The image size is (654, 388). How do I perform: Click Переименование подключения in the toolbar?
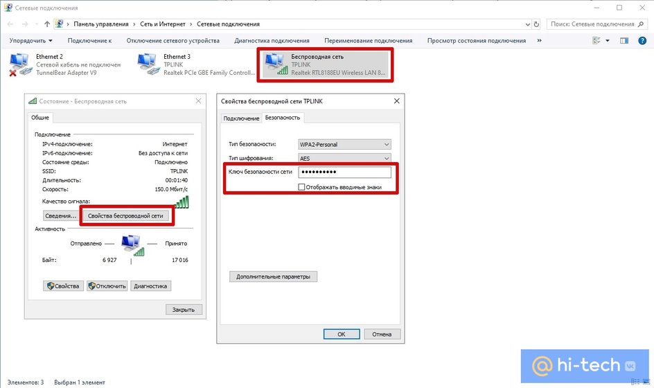click(369, 40)
